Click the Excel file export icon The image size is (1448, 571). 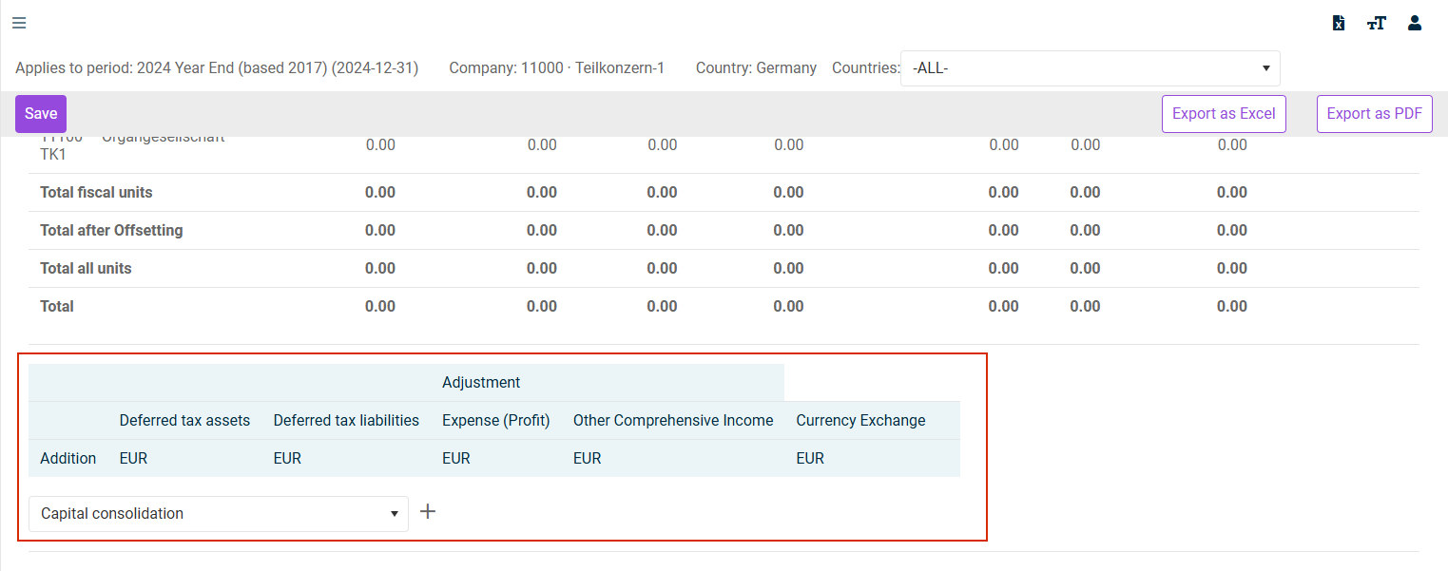point(1339,23)
